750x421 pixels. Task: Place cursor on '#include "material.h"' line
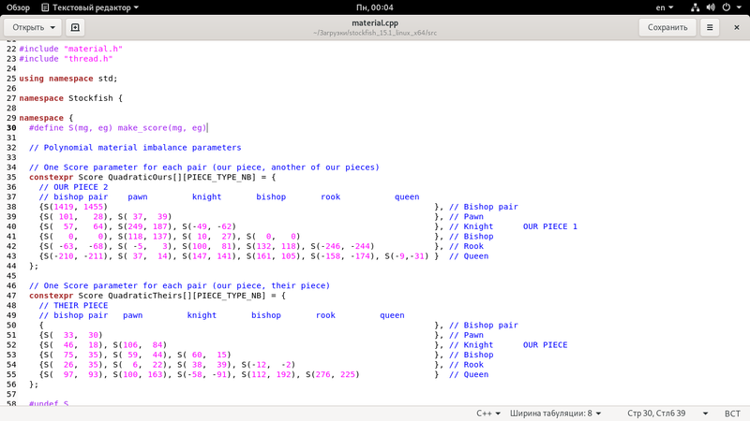point(71,49)
